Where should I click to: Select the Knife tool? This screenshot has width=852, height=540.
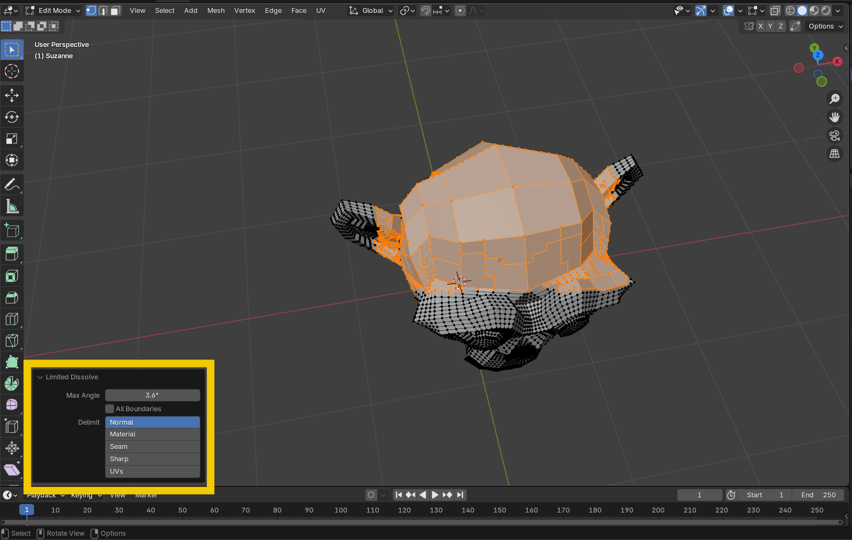12,341
